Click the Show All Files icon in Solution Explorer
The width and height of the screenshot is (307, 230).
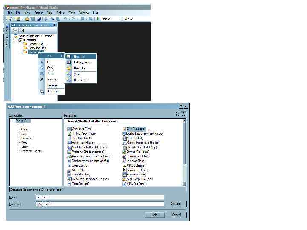click(x=22, y=30)
